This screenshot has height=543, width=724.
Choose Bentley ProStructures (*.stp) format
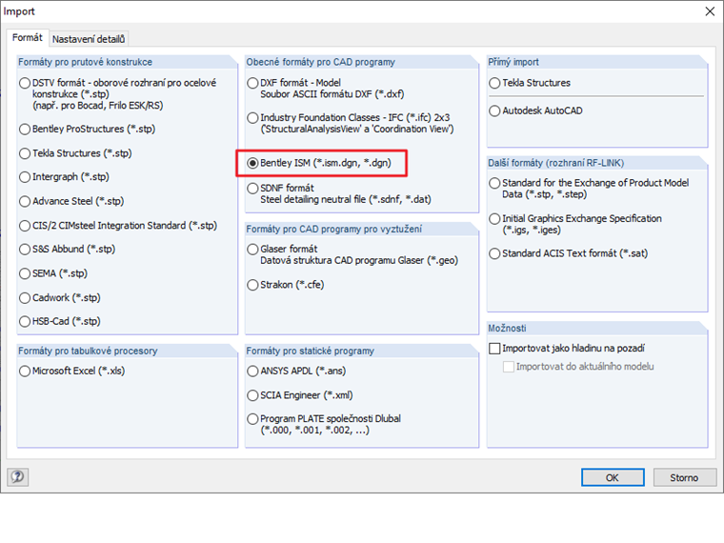(x=26, y=129)
